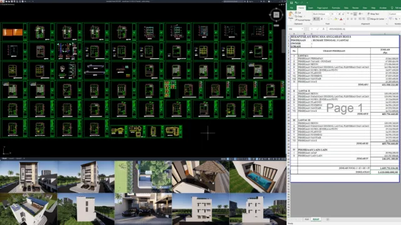Select the REKAP sheet tab
The image size is (401, 225).
tap(316, 219)
